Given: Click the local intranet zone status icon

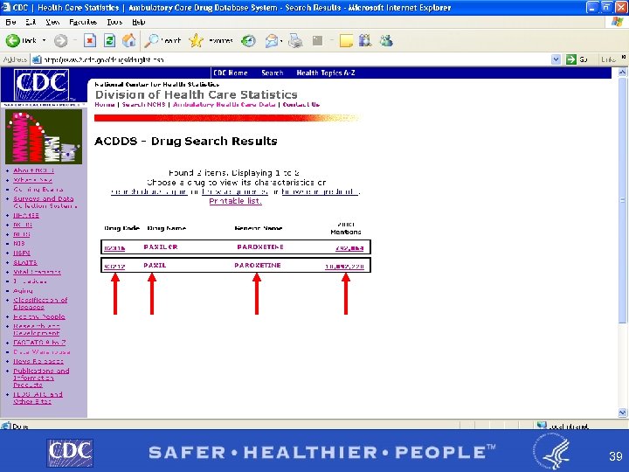Looking at the screenshot, I should click(542, 425).
